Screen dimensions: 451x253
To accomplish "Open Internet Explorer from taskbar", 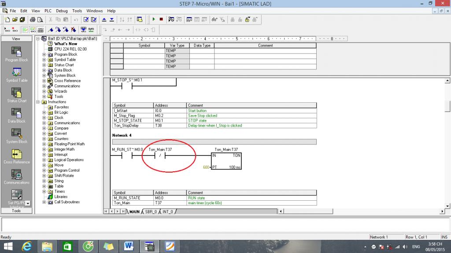I will (26, 246).
